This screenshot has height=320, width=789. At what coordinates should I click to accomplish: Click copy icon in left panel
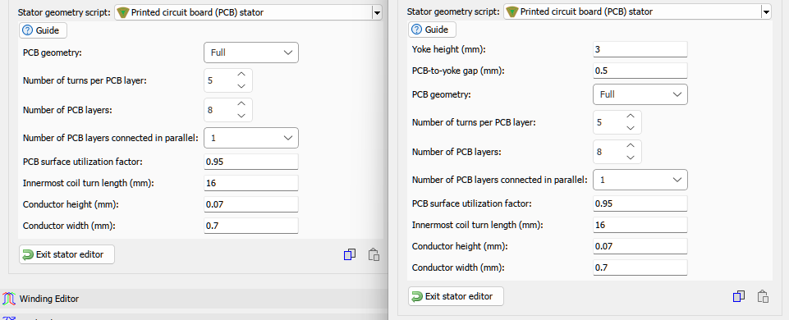[350, 254]
